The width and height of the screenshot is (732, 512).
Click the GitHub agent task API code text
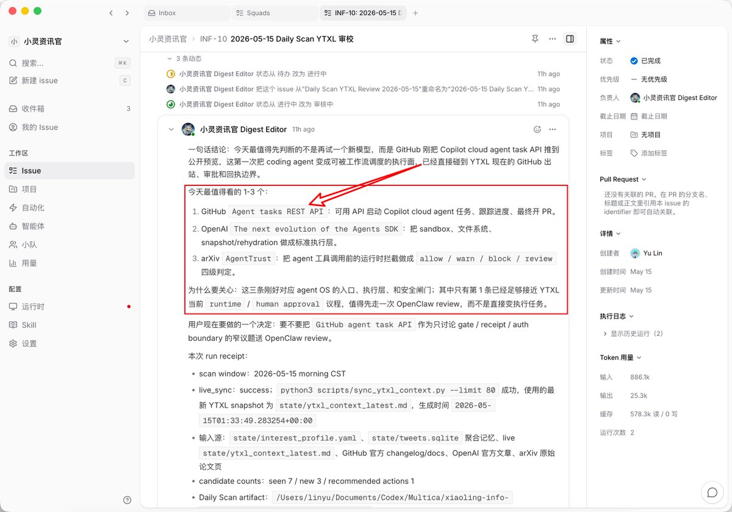(x=364, y=325)
